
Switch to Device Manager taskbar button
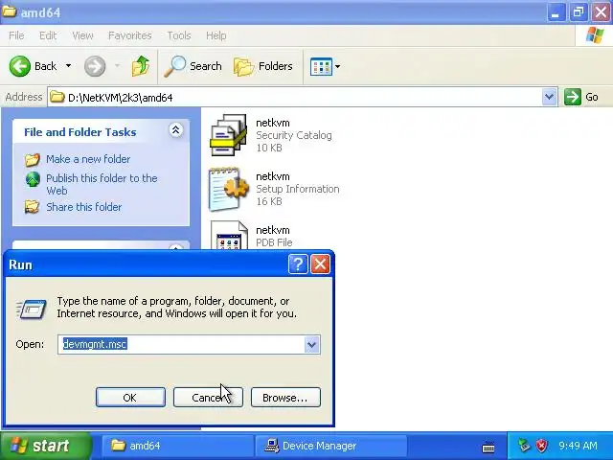[330, 446]
